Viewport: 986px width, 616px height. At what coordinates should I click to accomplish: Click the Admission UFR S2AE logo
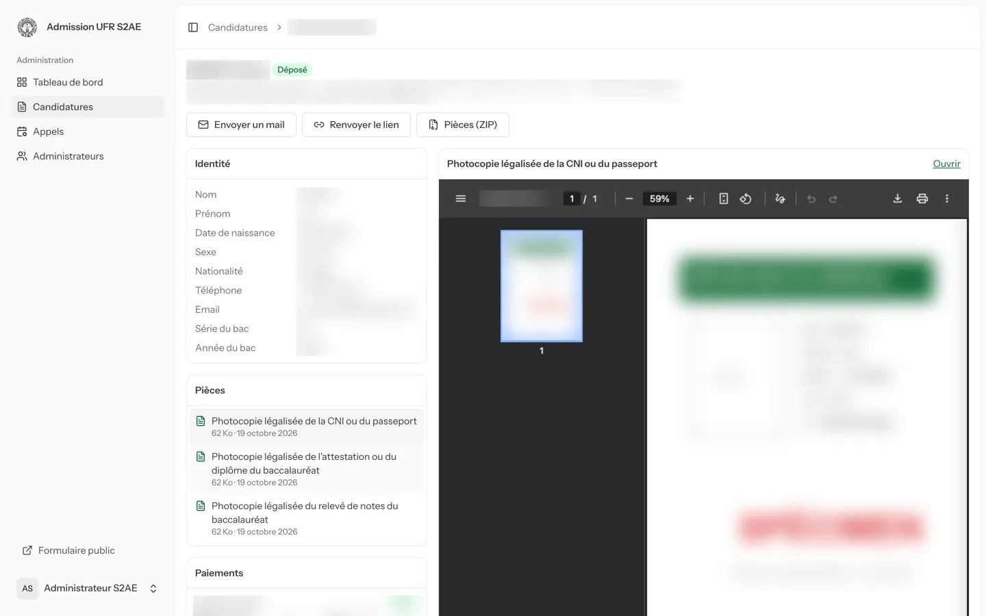coord(27,27)
